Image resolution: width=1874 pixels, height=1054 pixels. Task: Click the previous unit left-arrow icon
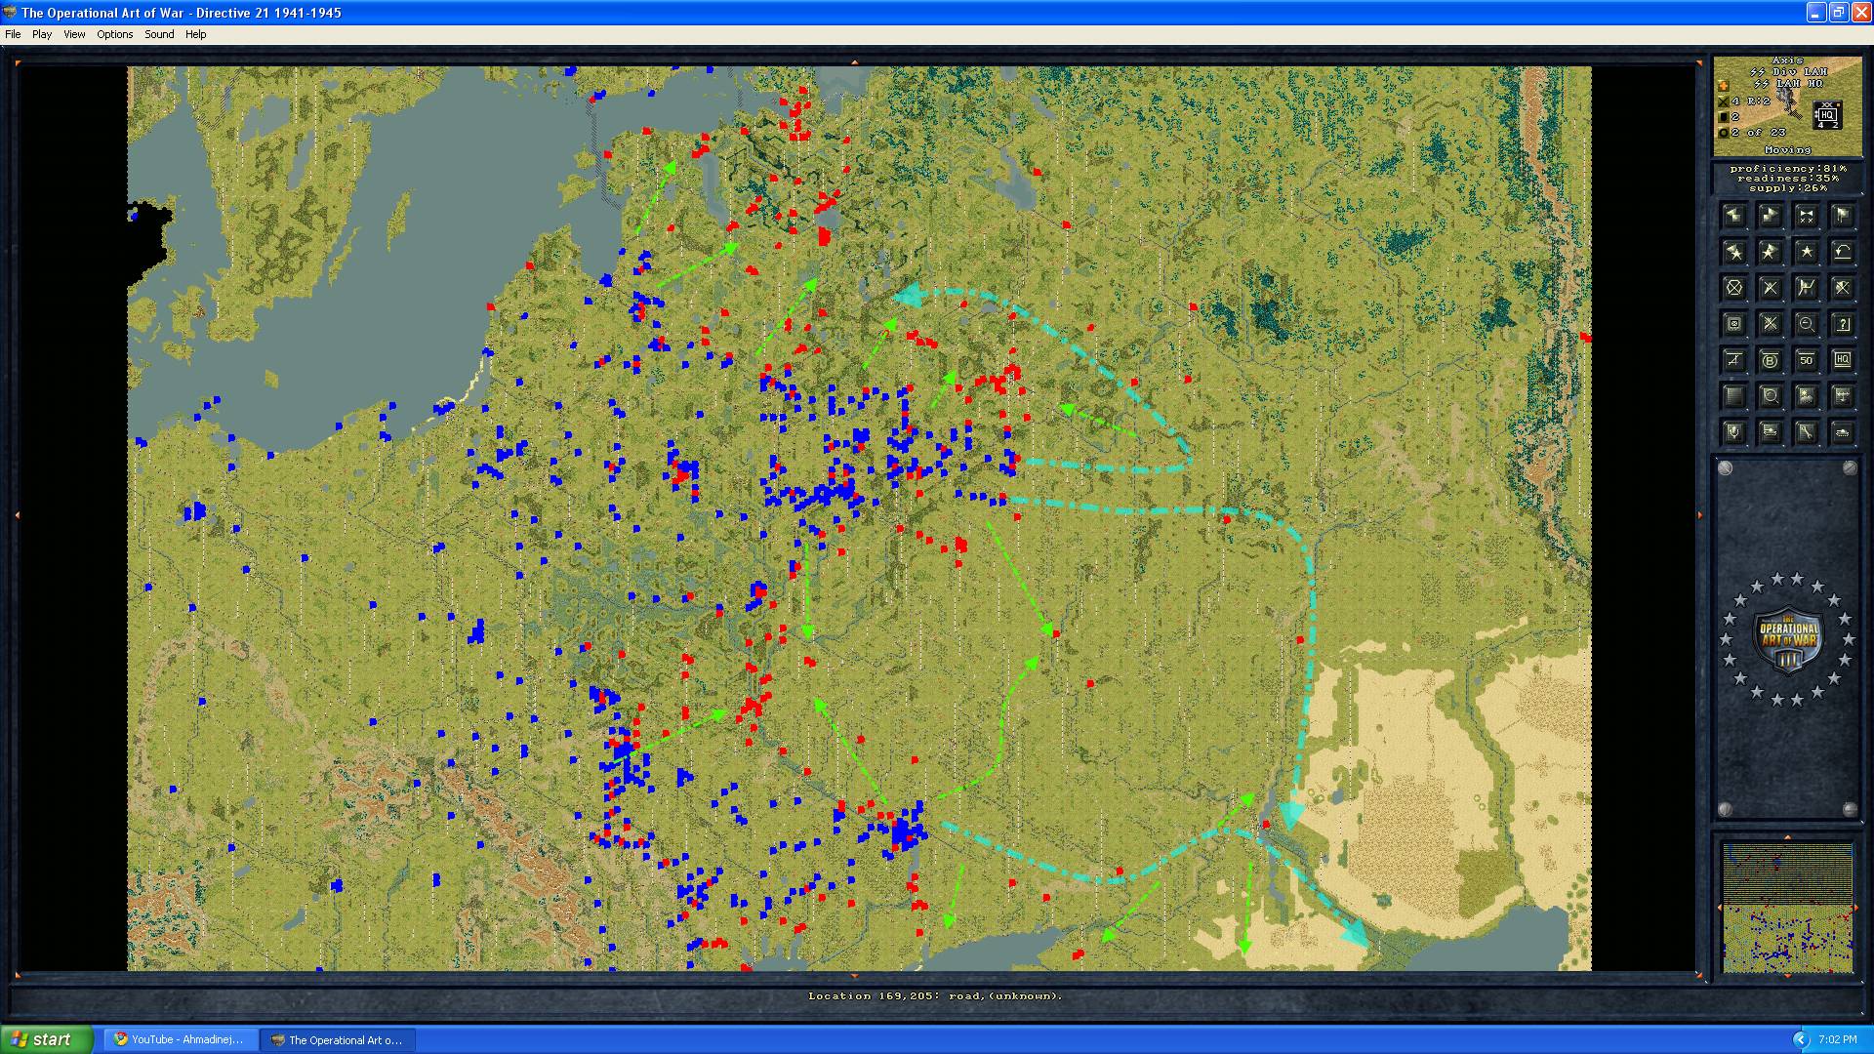click(1734, 216)
